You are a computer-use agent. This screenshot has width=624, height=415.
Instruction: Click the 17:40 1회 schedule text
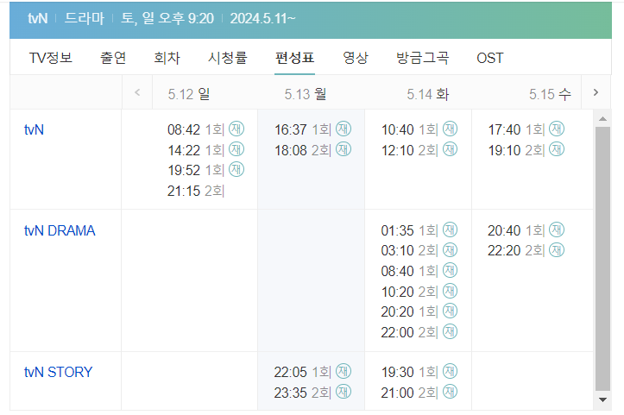click(516, 129)
